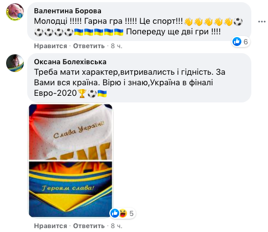Click the first clapping hands emoji in Валентина's comment

[189, 22]
